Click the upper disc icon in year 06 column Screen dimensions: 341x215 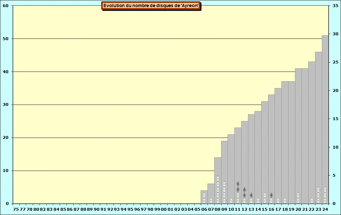tap(204, 195)
